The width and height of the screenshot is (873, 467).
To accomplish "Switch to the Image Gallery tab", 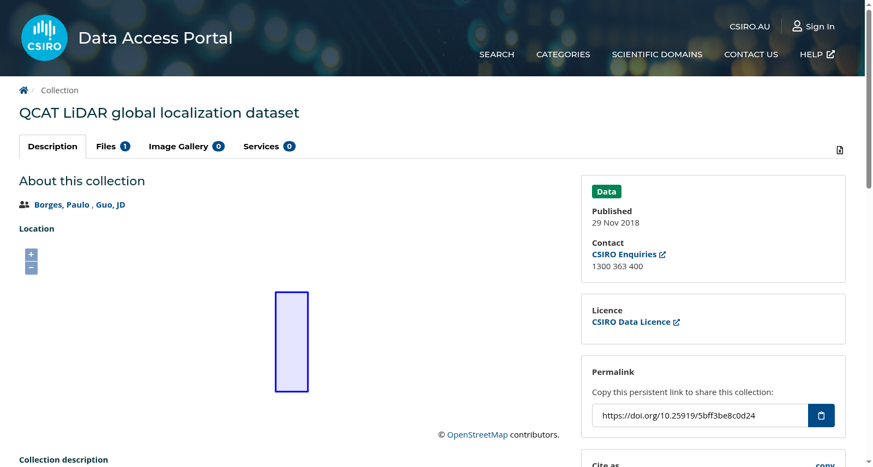I will 187,147.
